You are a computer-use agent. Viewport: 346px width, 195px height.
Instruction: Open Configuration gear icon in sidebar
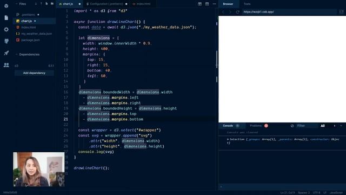pyautogui.click(x=6, y=29)
